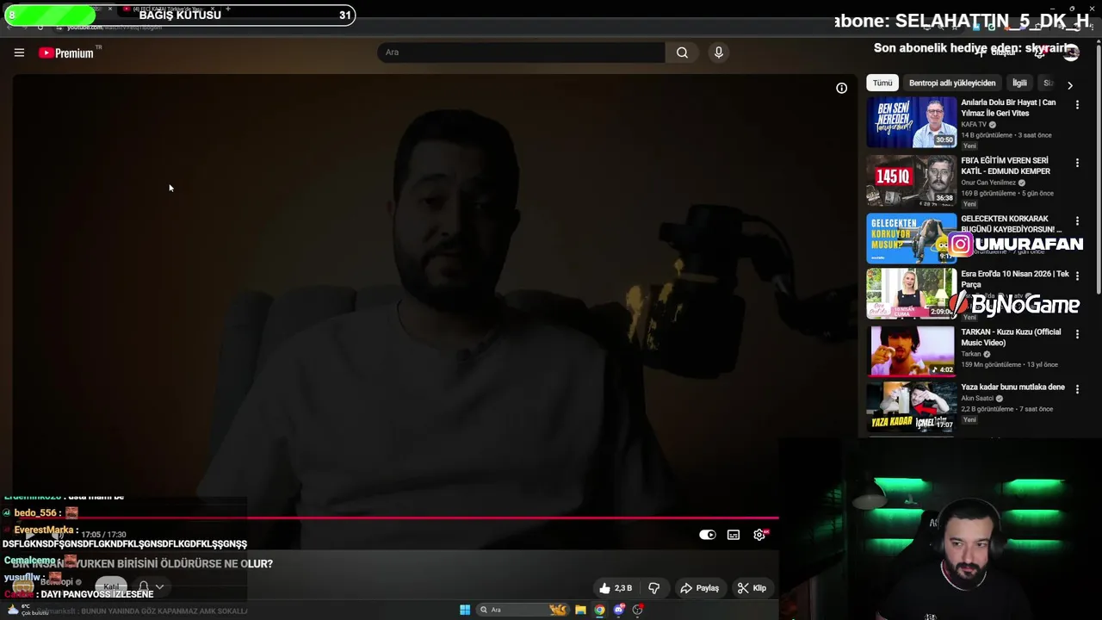Viewport: 1102px width, 620px height.
Task: Open notification bell dropdown for Bentropi
Action: click(x=151, y=586)
